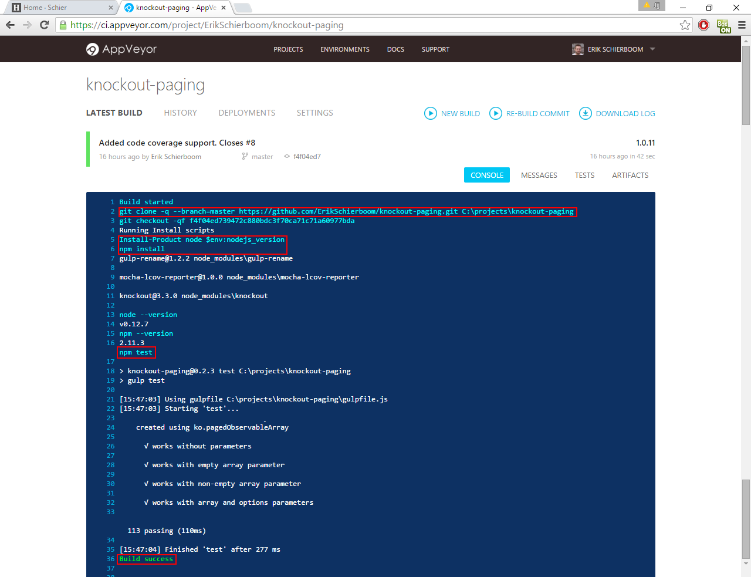Open the DOCS menu item
The width and height of the screenshot is (751, 577).
click(395, 49)
